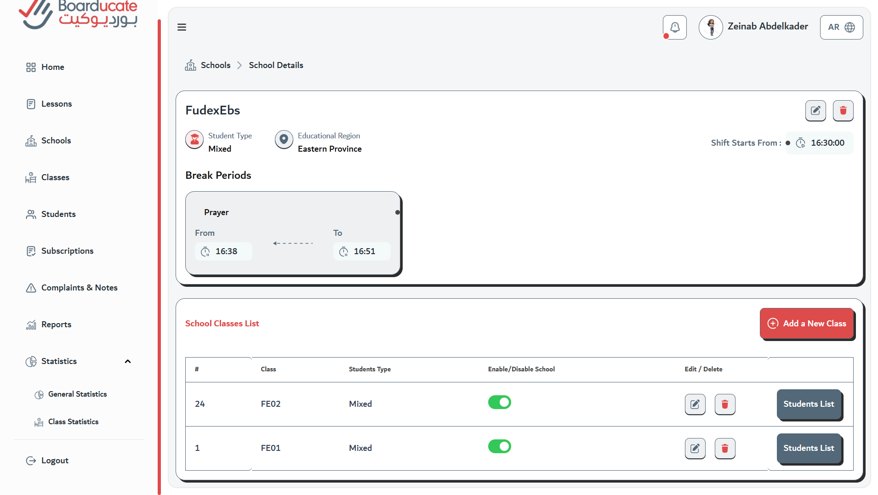
Task: Open the notifications bell
Action: [x=674, y=28]
